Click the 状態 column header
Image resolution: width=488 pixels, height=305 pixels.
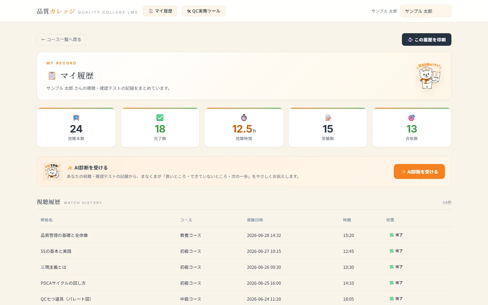click(390, 220)
